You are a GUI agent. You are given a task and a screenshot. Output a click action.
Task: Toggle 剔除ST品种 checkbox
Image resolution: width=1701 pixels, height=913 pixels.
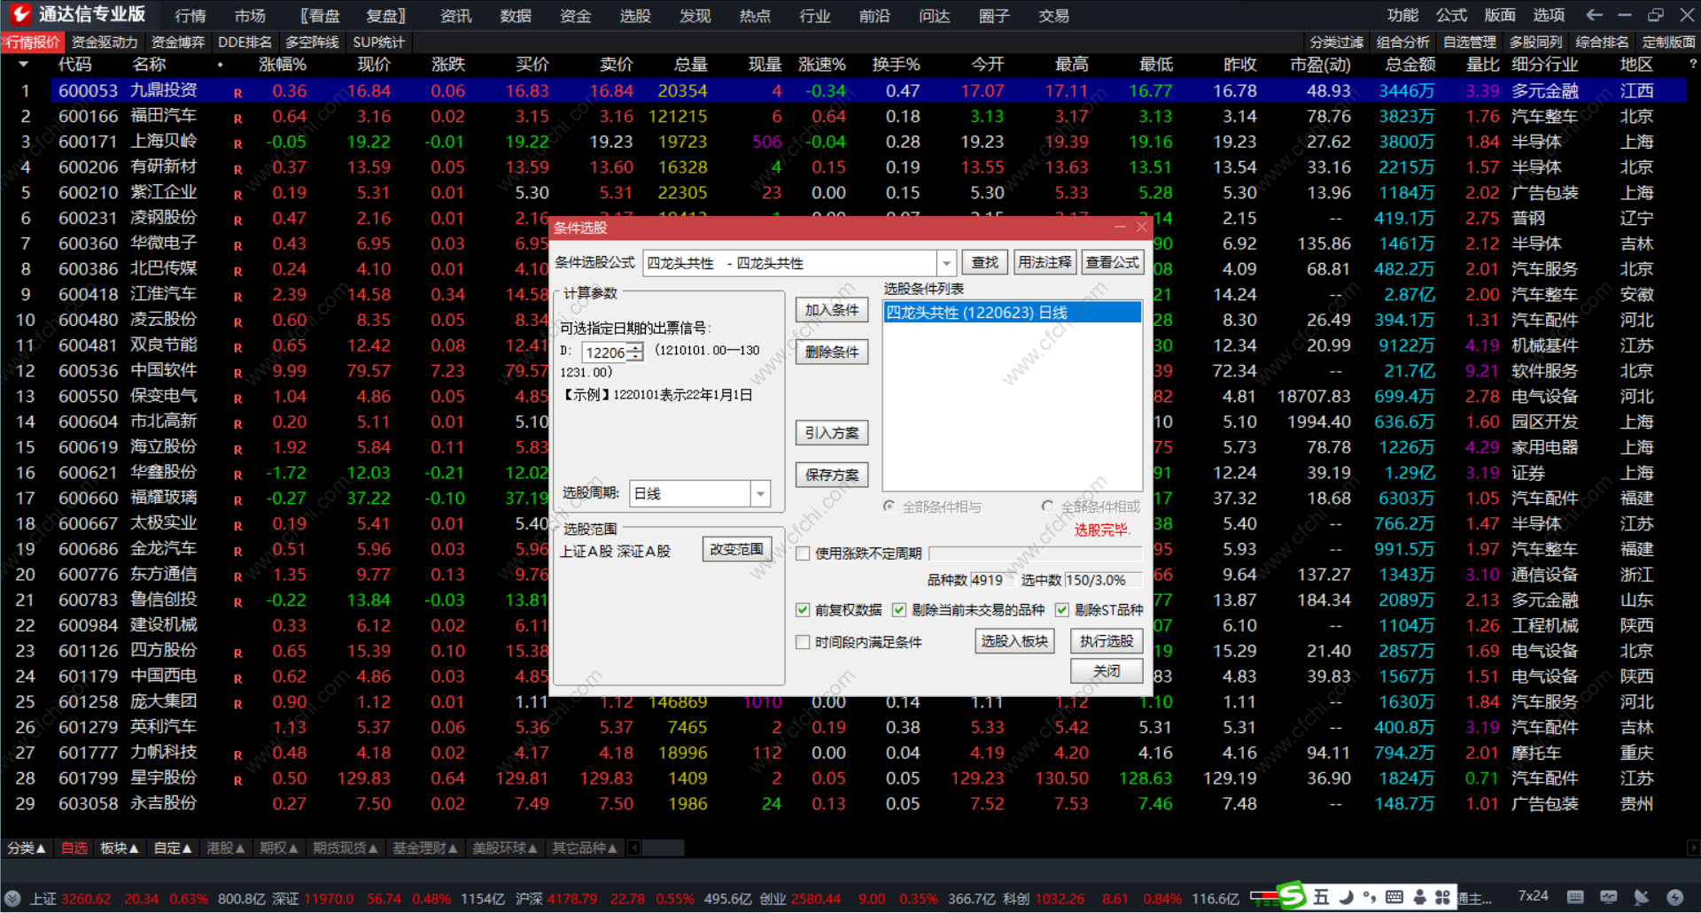[x=1061, y=610]
